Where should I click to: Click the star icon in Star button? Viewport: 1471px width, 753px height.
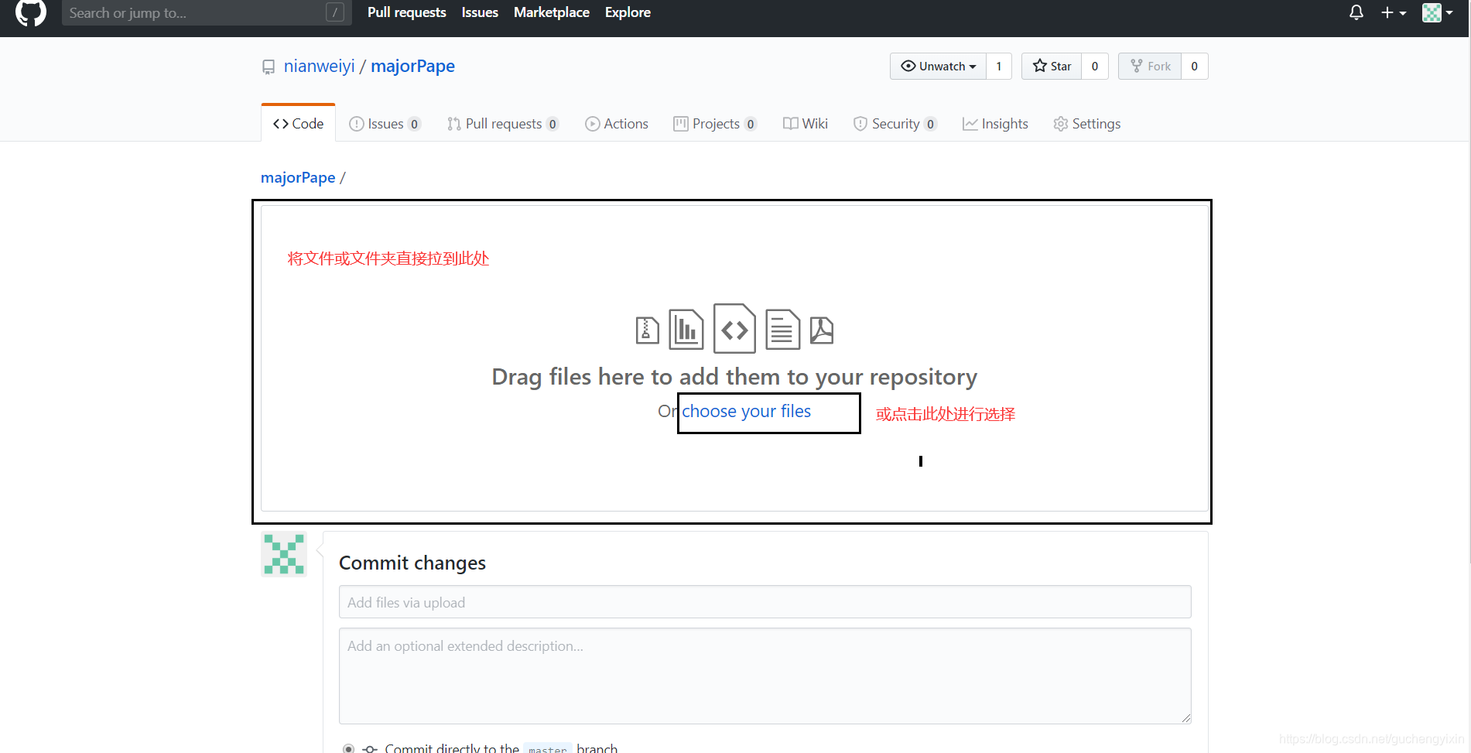1040,66
